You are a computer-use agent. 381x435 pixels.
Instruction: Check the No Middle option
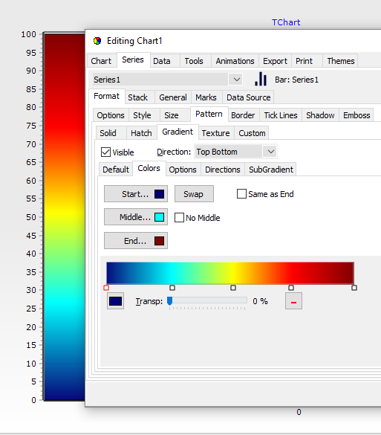pos(179,217)
